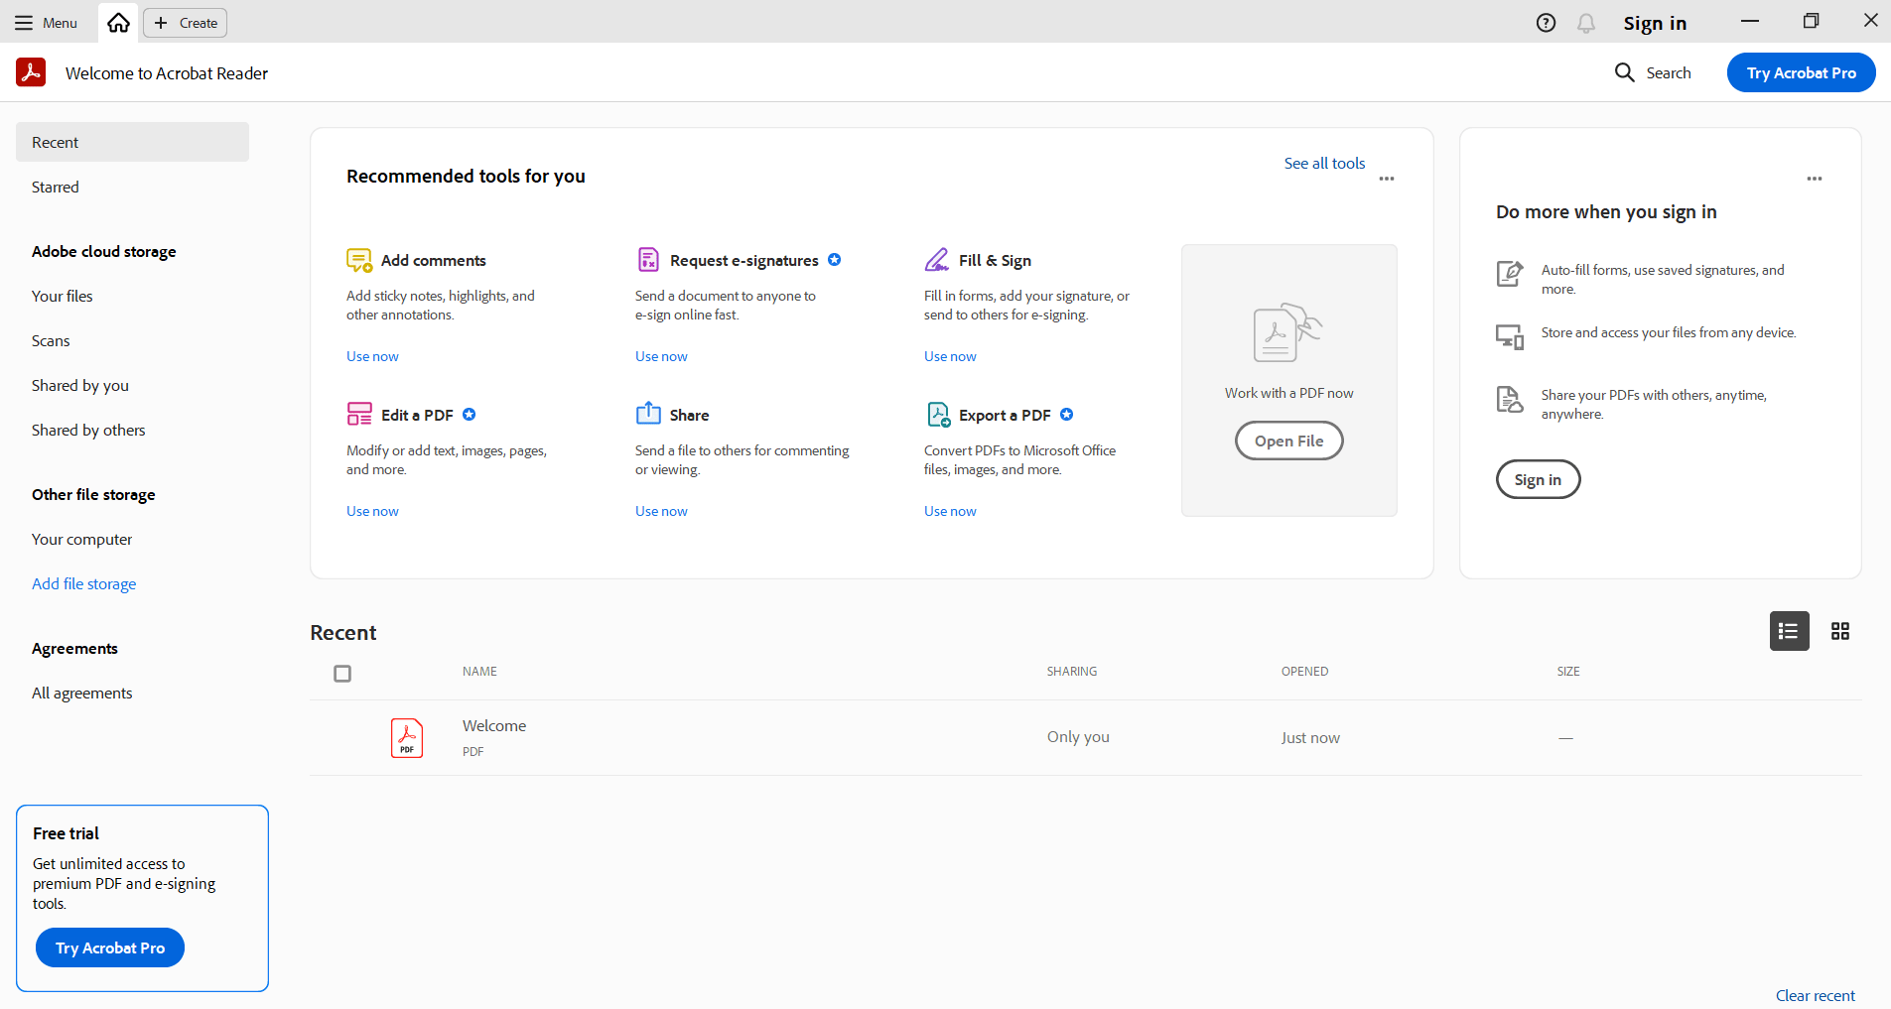Click premium badge beside Request e-signatures
The height and width of the screenshot is (1009, 1891).
coord(835,260)
